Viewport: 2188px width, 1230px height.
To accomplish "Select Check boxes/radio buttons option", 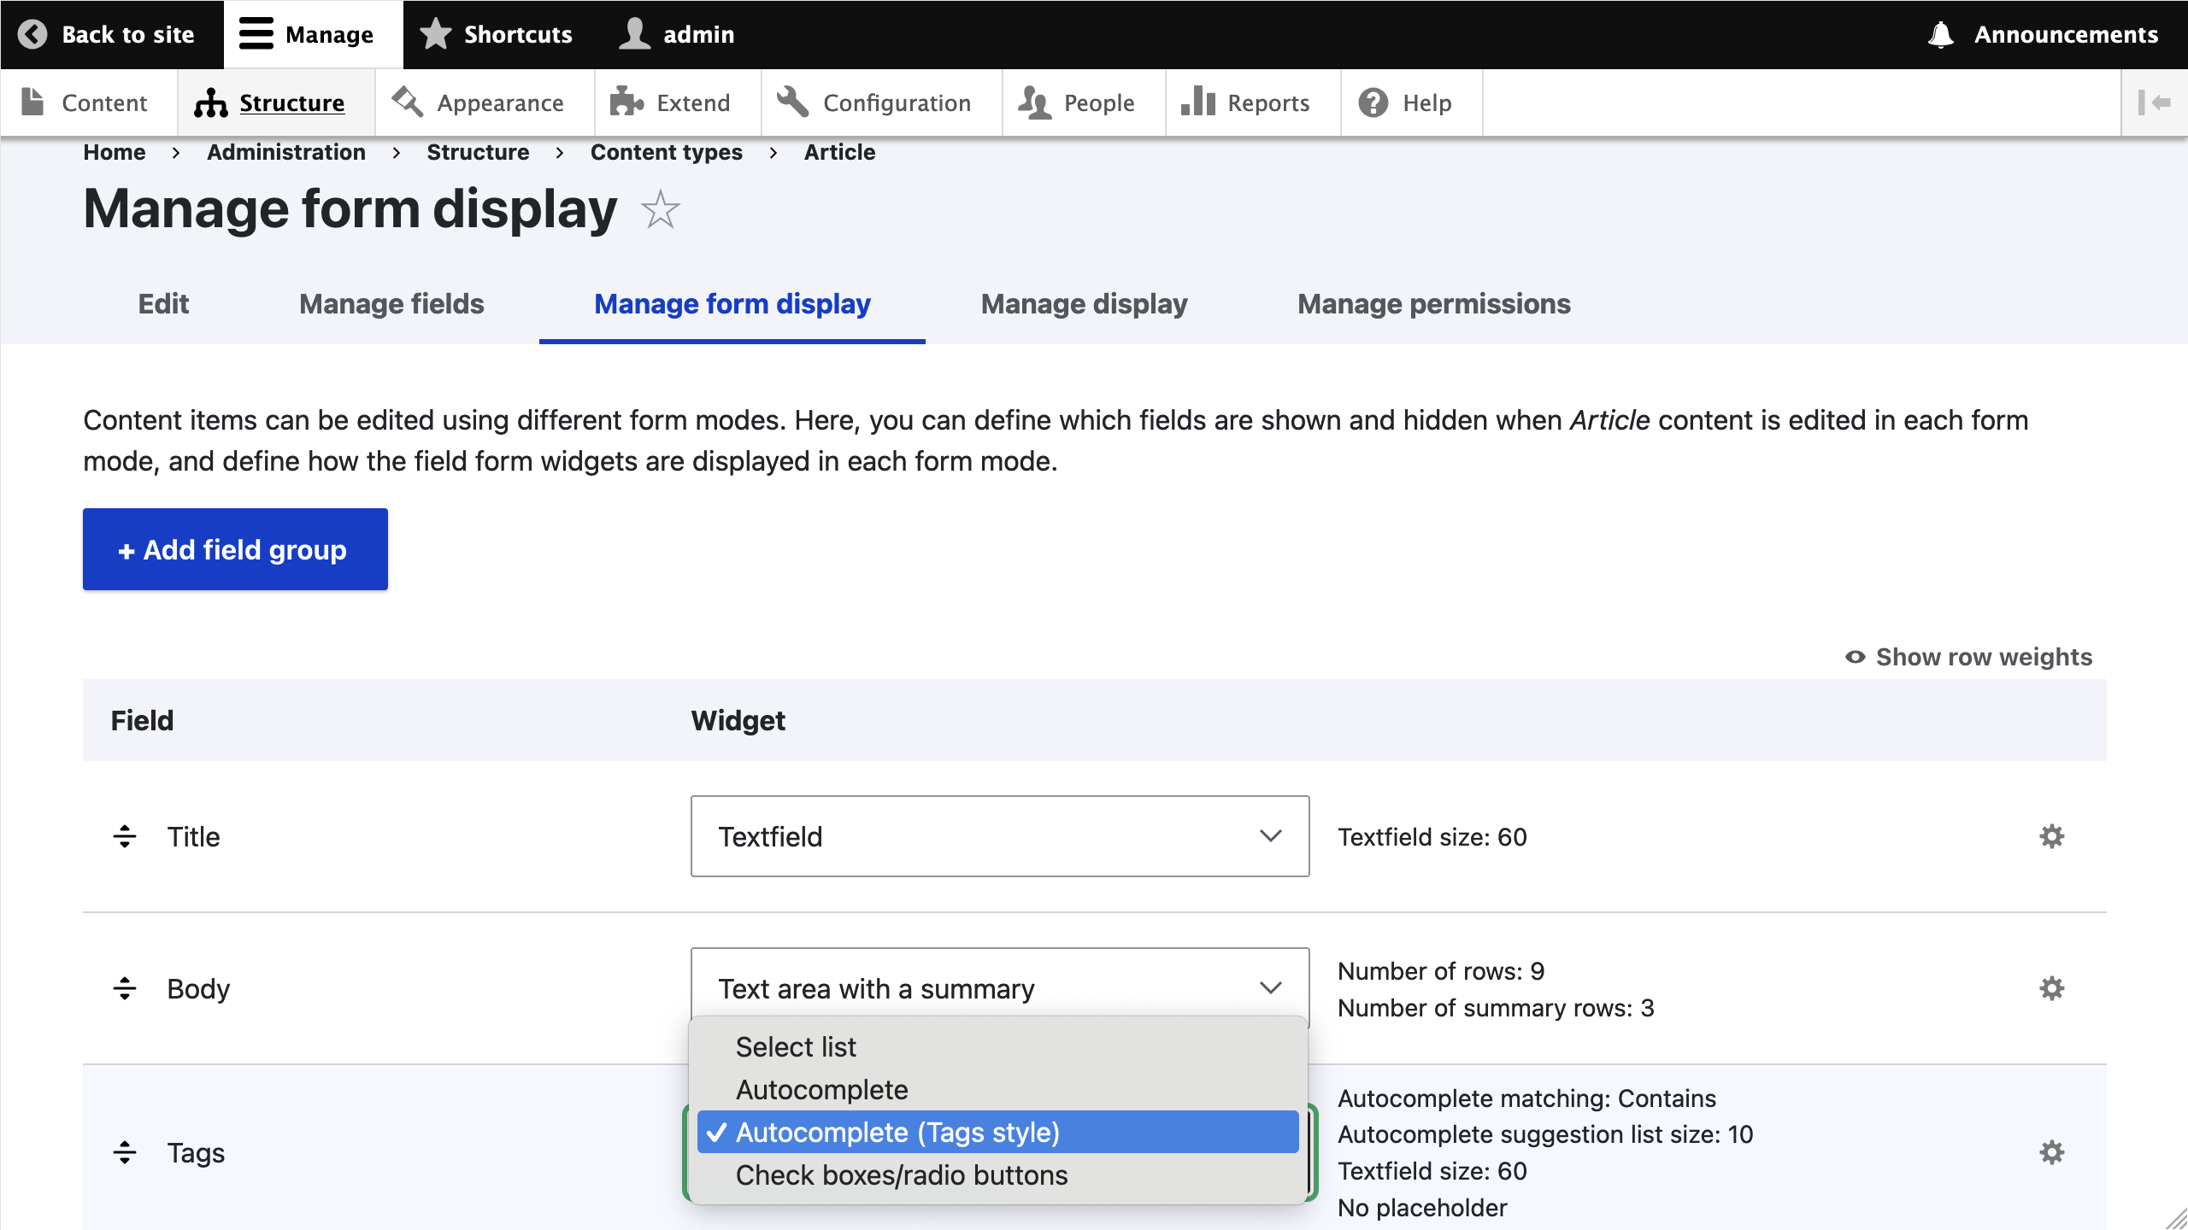I will coord(902,1175).
